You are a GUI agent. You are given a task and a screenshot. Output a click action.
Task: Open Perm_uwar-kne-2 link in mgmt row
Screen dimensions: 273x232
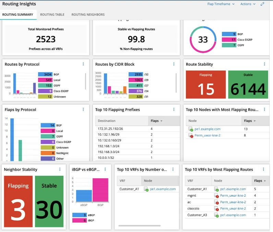point(233,195)
